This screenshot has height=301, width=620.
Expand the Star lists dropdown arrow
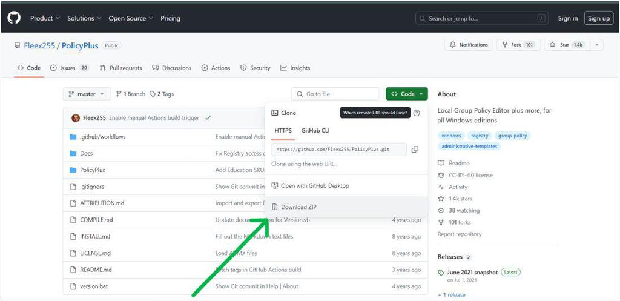click(x=596, y=45)
